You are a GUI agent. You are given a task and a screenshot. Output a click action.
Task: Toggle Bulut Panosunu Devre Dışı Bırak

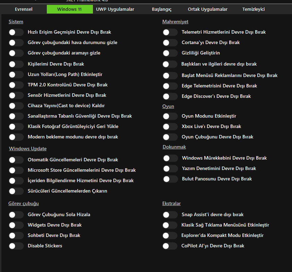tap(170, 179)
